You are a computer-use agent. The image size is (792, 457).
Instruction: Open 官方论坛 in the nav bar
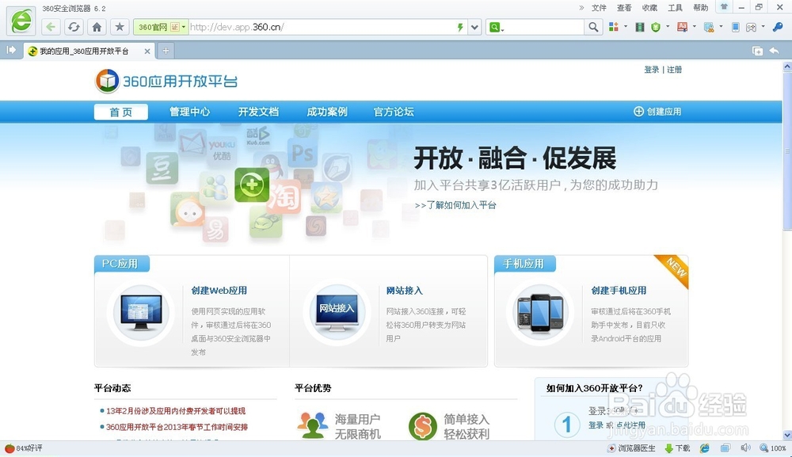pos(394,112)
